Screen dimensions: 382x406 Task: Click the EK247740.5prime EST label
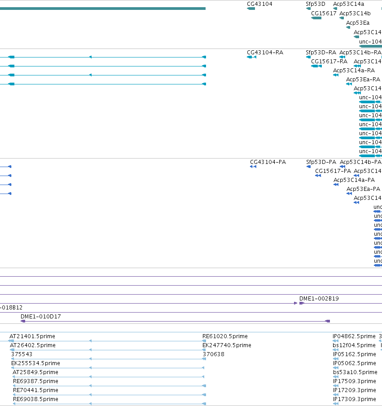pyautogui.click(x=227, y=345)
